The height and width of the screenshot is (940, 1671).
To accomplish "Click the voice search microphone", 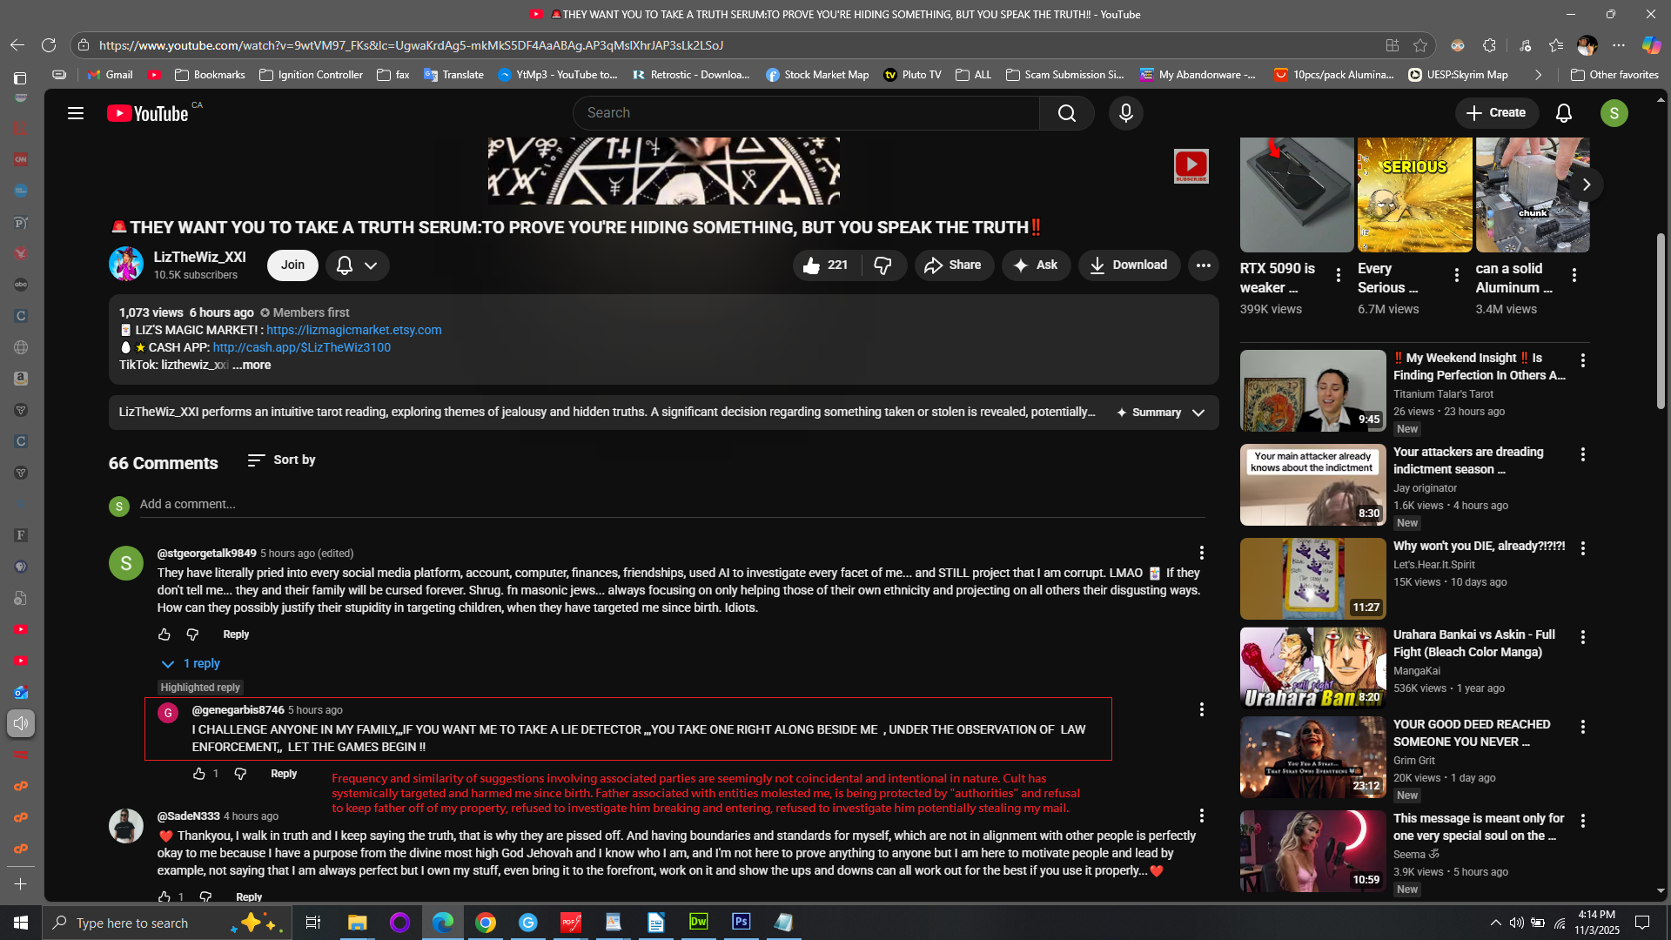I will 1125,113.
